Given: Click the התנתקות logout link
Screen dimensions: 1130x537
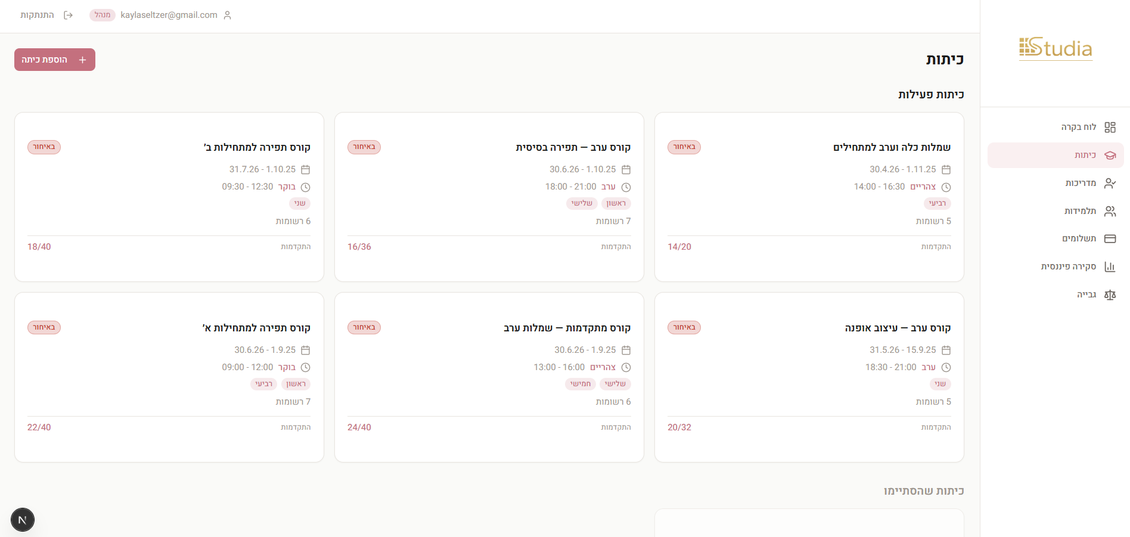Looking at the screenshot, I should tap(37, 15).
